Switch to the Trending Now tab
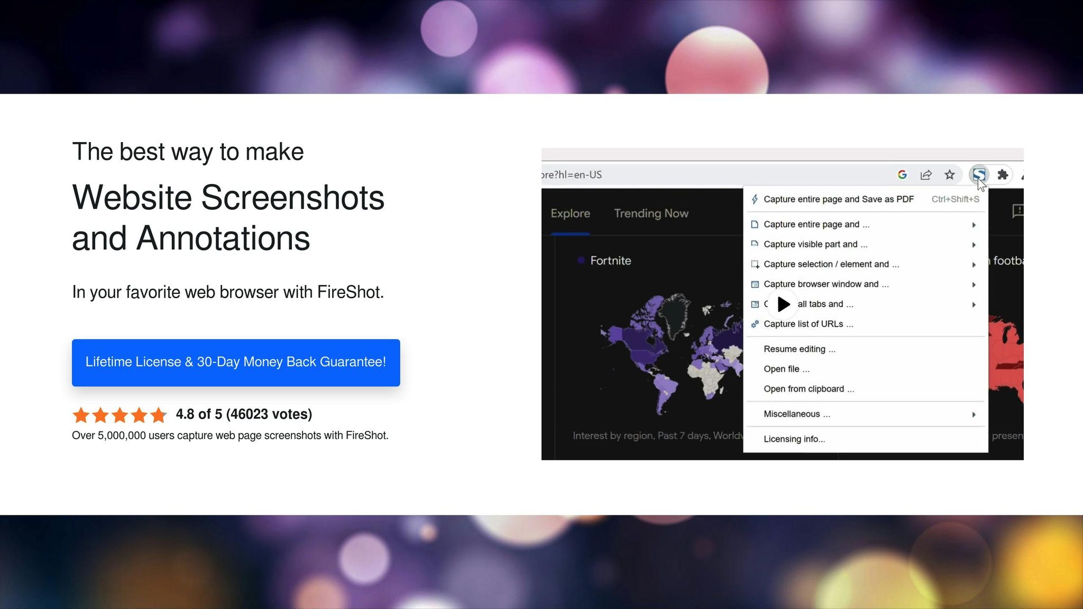 click(651, 213)
